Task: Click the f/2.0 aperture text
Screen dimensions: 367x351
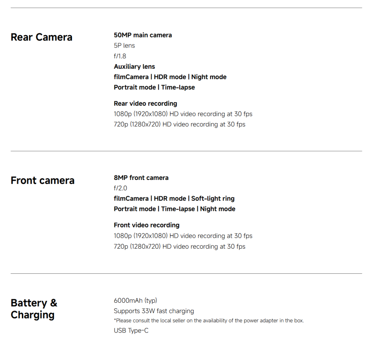Action: pos(120,188)
